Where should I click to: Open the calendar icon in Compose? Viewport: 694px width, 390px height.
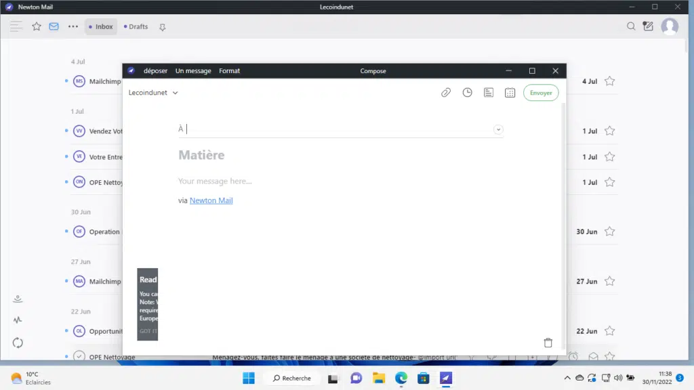click(x=510, y=92)
